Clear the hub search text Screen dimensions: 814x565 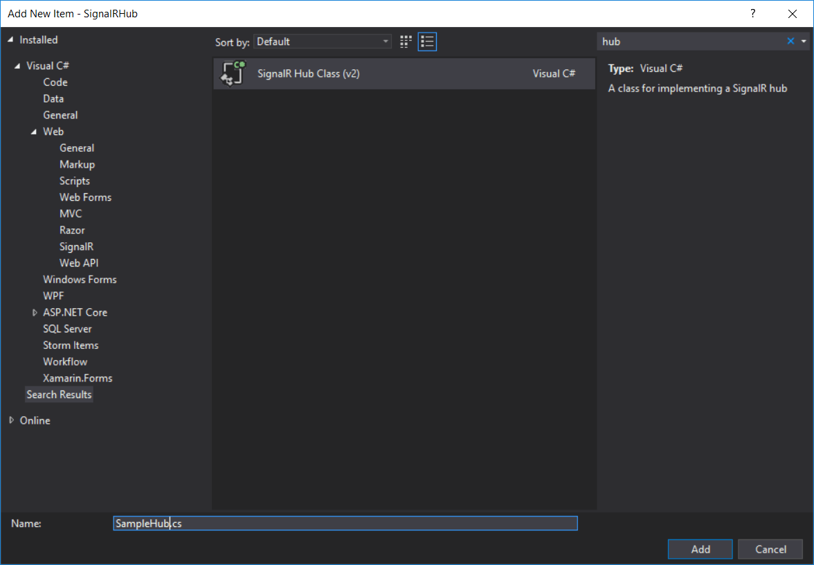[790, 41]
